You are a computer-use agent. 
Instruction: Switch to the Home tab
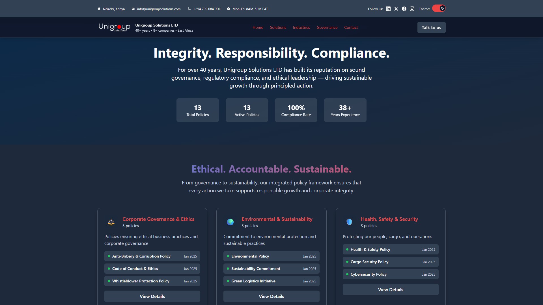point(258,27)
